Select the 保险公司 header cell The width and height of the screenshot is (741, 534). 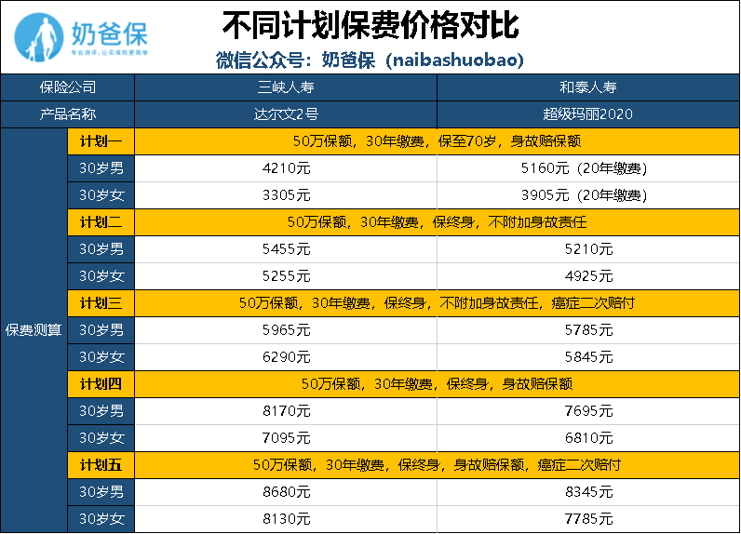pyautogui.click(x=68, y=87)
